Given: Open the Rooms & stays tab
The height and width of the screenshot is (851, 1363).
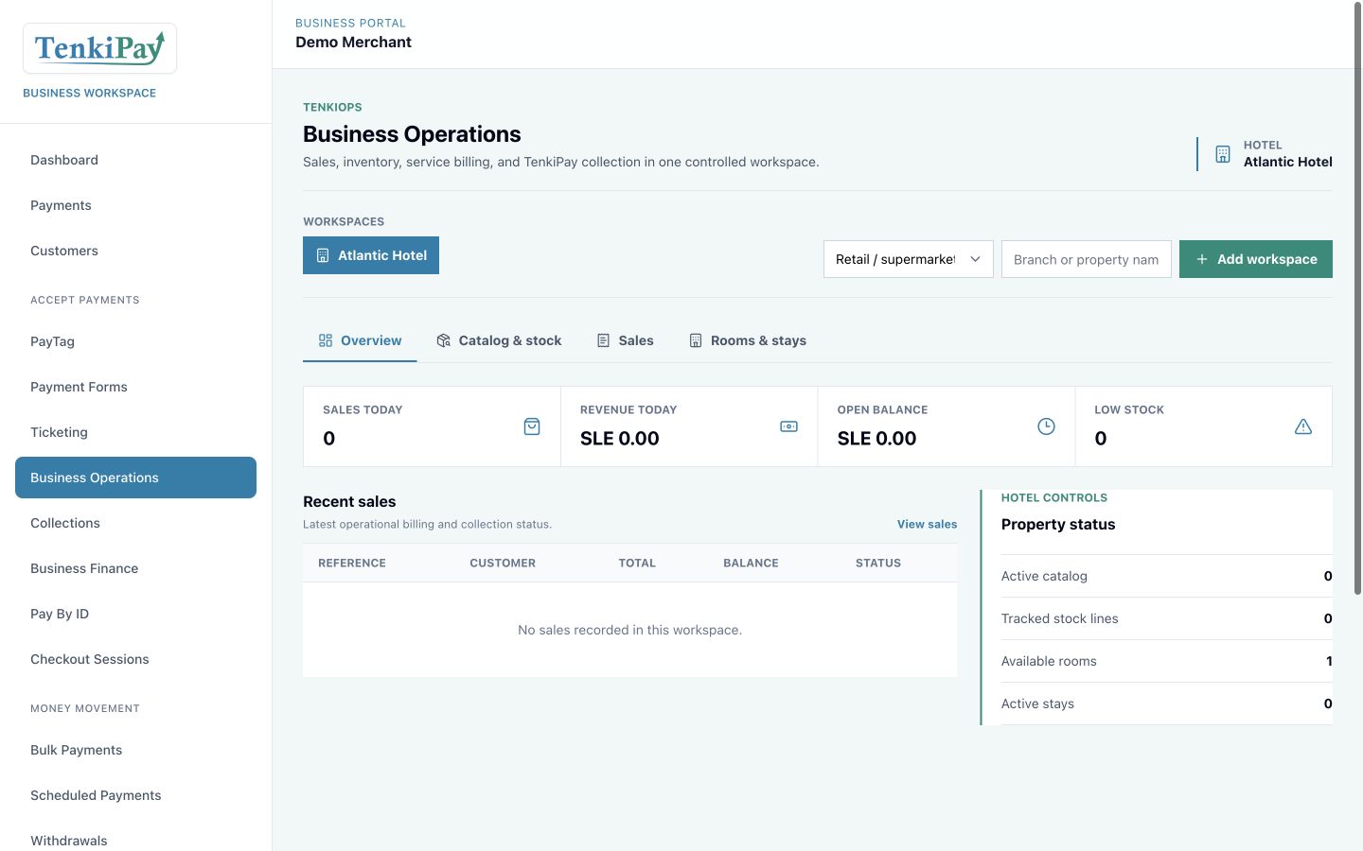Looking at the screenshot, I should [x=748, y=340].
